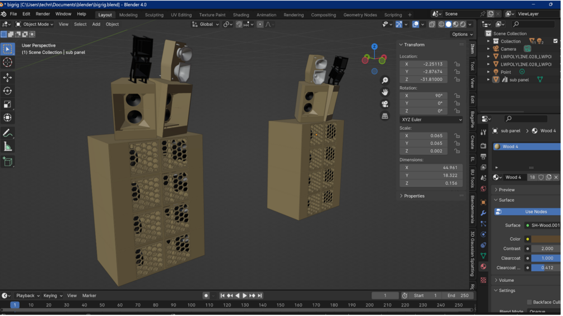Viewport: 563px width, 316px height.
Task: Switch to the Shading workspace tab
Action: pos(241,15)
